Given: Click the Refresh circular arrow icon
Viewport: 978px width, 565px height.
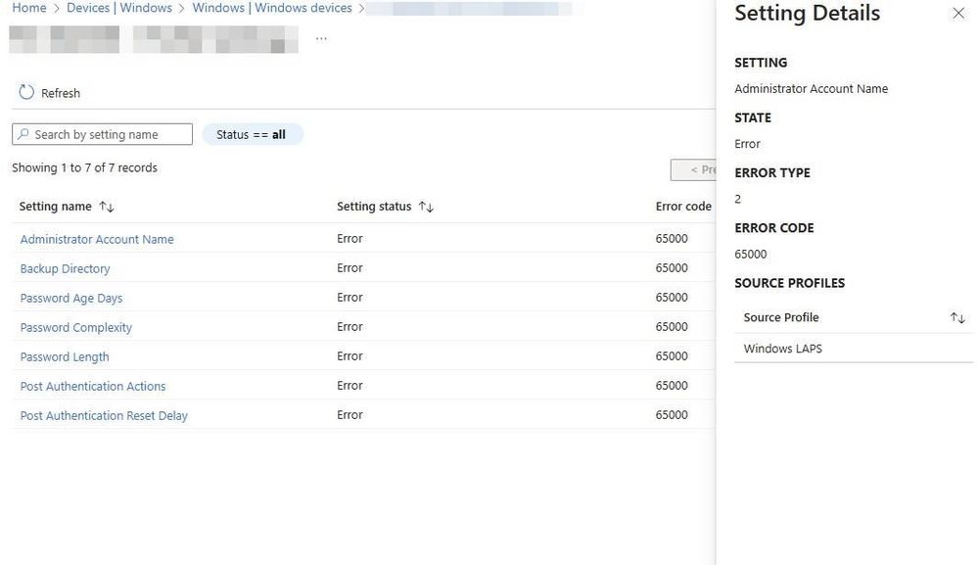Looking at the screenshot, I should click(26, 92).
